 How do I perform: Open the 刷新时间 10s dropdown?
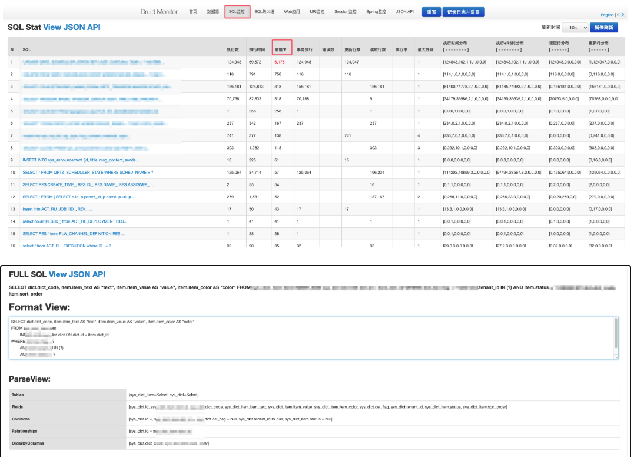pyautogui.click(x=575, y=28)
